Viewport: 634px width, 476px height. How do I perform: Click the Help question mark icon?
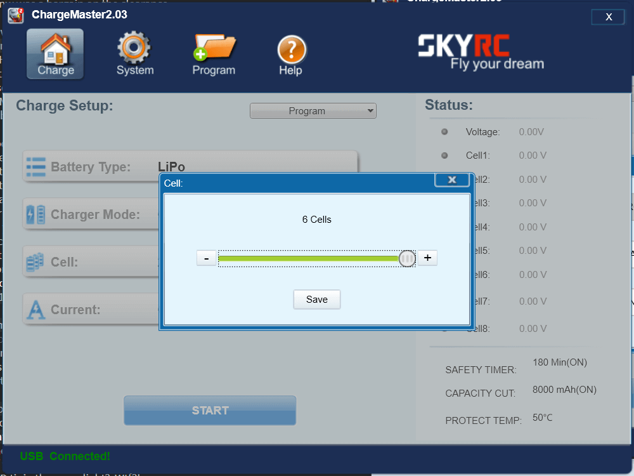point(291,50)
